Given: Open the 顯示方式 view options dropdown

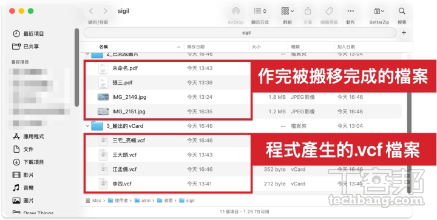Looking at the screenshot, I should 260,12.
